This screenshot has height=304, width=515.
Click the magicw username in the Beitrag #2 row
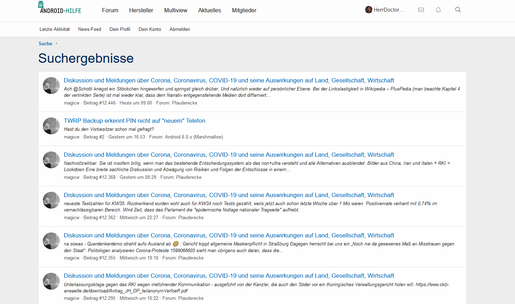point(72,137)
